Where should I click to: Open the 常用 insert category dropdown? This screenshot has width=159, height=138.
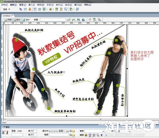point(6,9)
